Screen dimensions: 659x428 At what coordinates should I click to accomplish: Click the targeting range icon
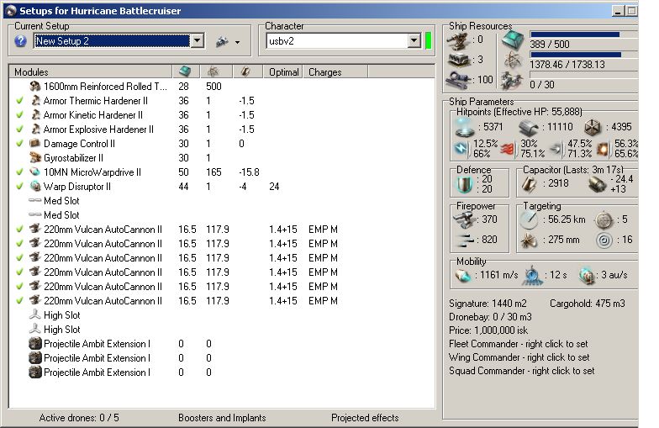click(x=529, y=219)
